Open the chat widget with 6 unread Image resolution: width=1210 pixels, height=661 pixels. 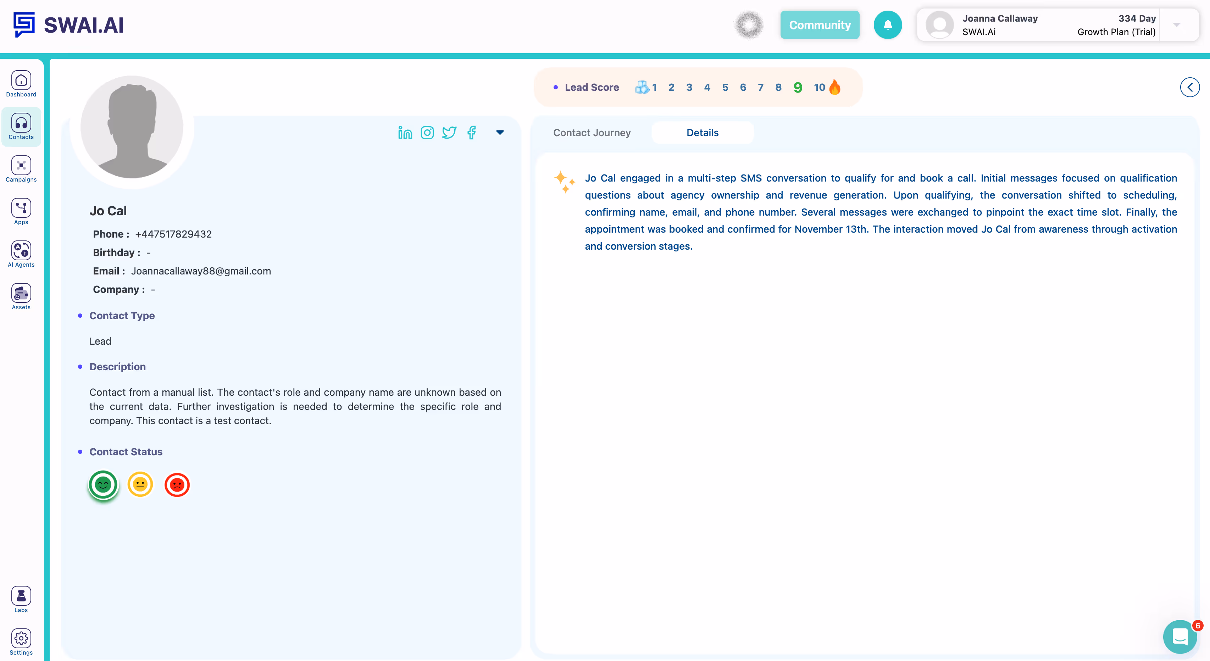pos(1180,637)
